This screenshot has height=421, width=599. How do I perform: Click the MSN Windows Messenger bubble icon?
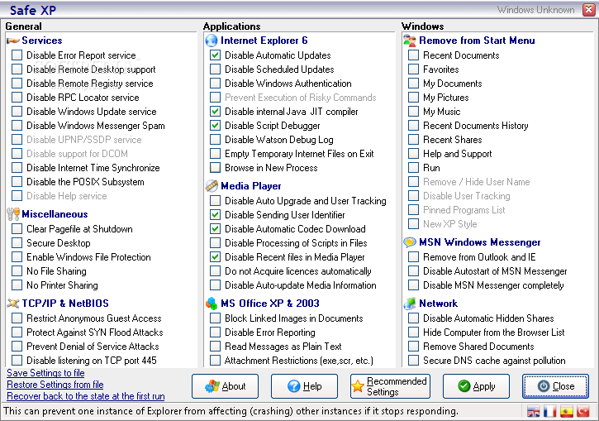(410, 242)
